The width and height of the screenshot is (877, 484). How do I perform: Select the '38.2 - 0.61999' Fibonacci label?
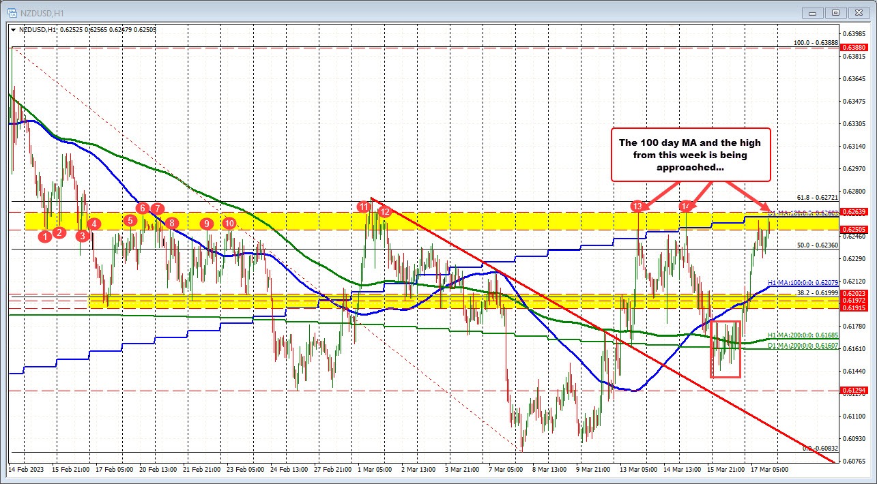pos(817,292)
